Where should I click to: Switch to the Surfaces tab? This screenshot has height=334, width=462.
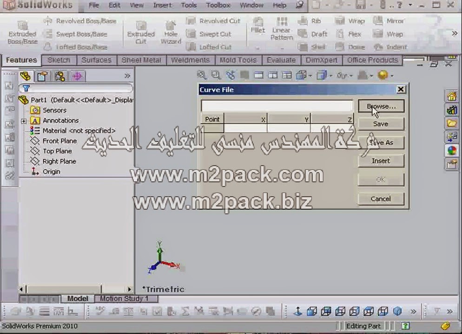pos(96,60)
